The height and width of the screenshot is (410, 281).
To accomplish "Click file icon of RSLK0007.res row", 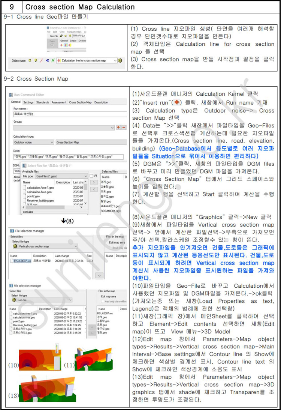I will point(12,261).
